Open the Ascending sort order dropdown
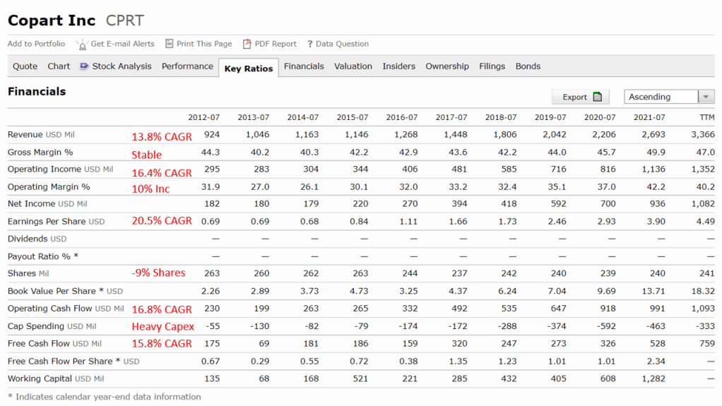 click(x=669, y=97)
